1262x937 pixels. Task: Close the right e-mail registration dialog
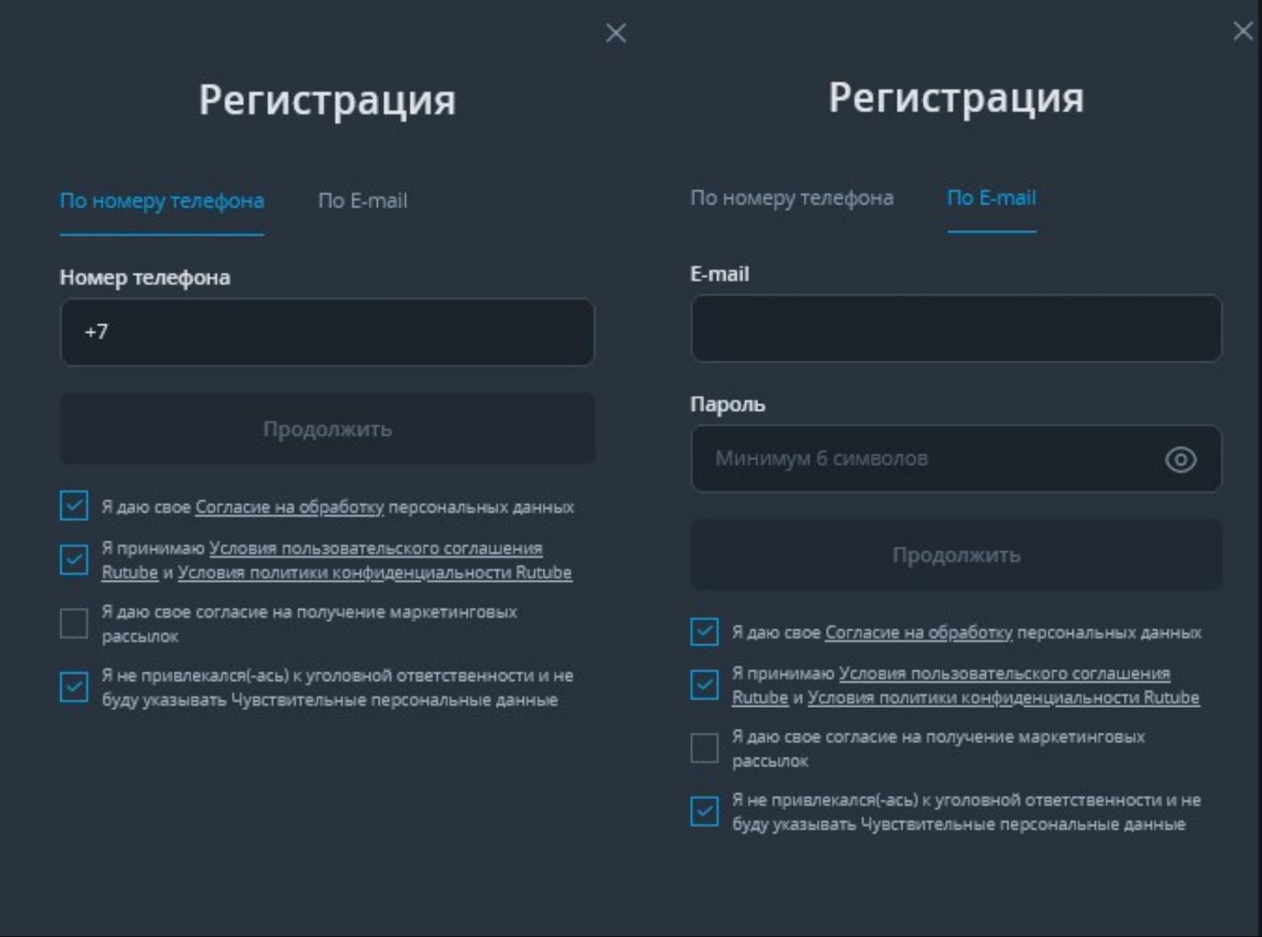[x=1242, y=31]
